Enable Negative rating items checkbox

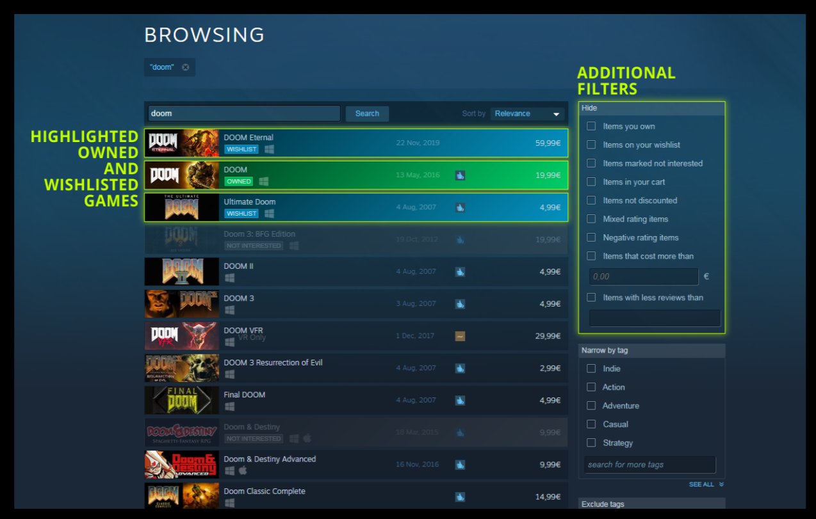(x=591, y=237)
